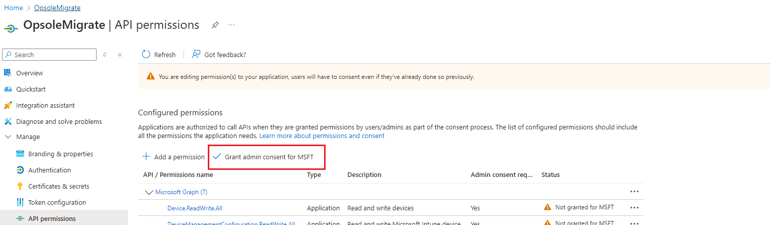Click the Certificates & secrets key icon

pyautogui.click(x=20, y=186)
